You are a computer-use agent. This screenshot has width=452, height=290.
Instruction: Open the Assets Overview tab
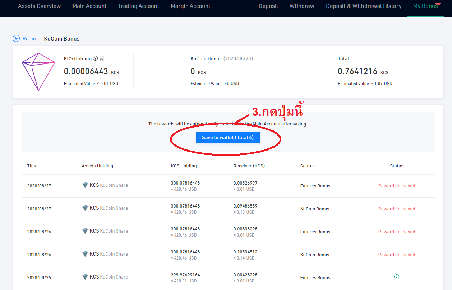[x=40, y=6]
